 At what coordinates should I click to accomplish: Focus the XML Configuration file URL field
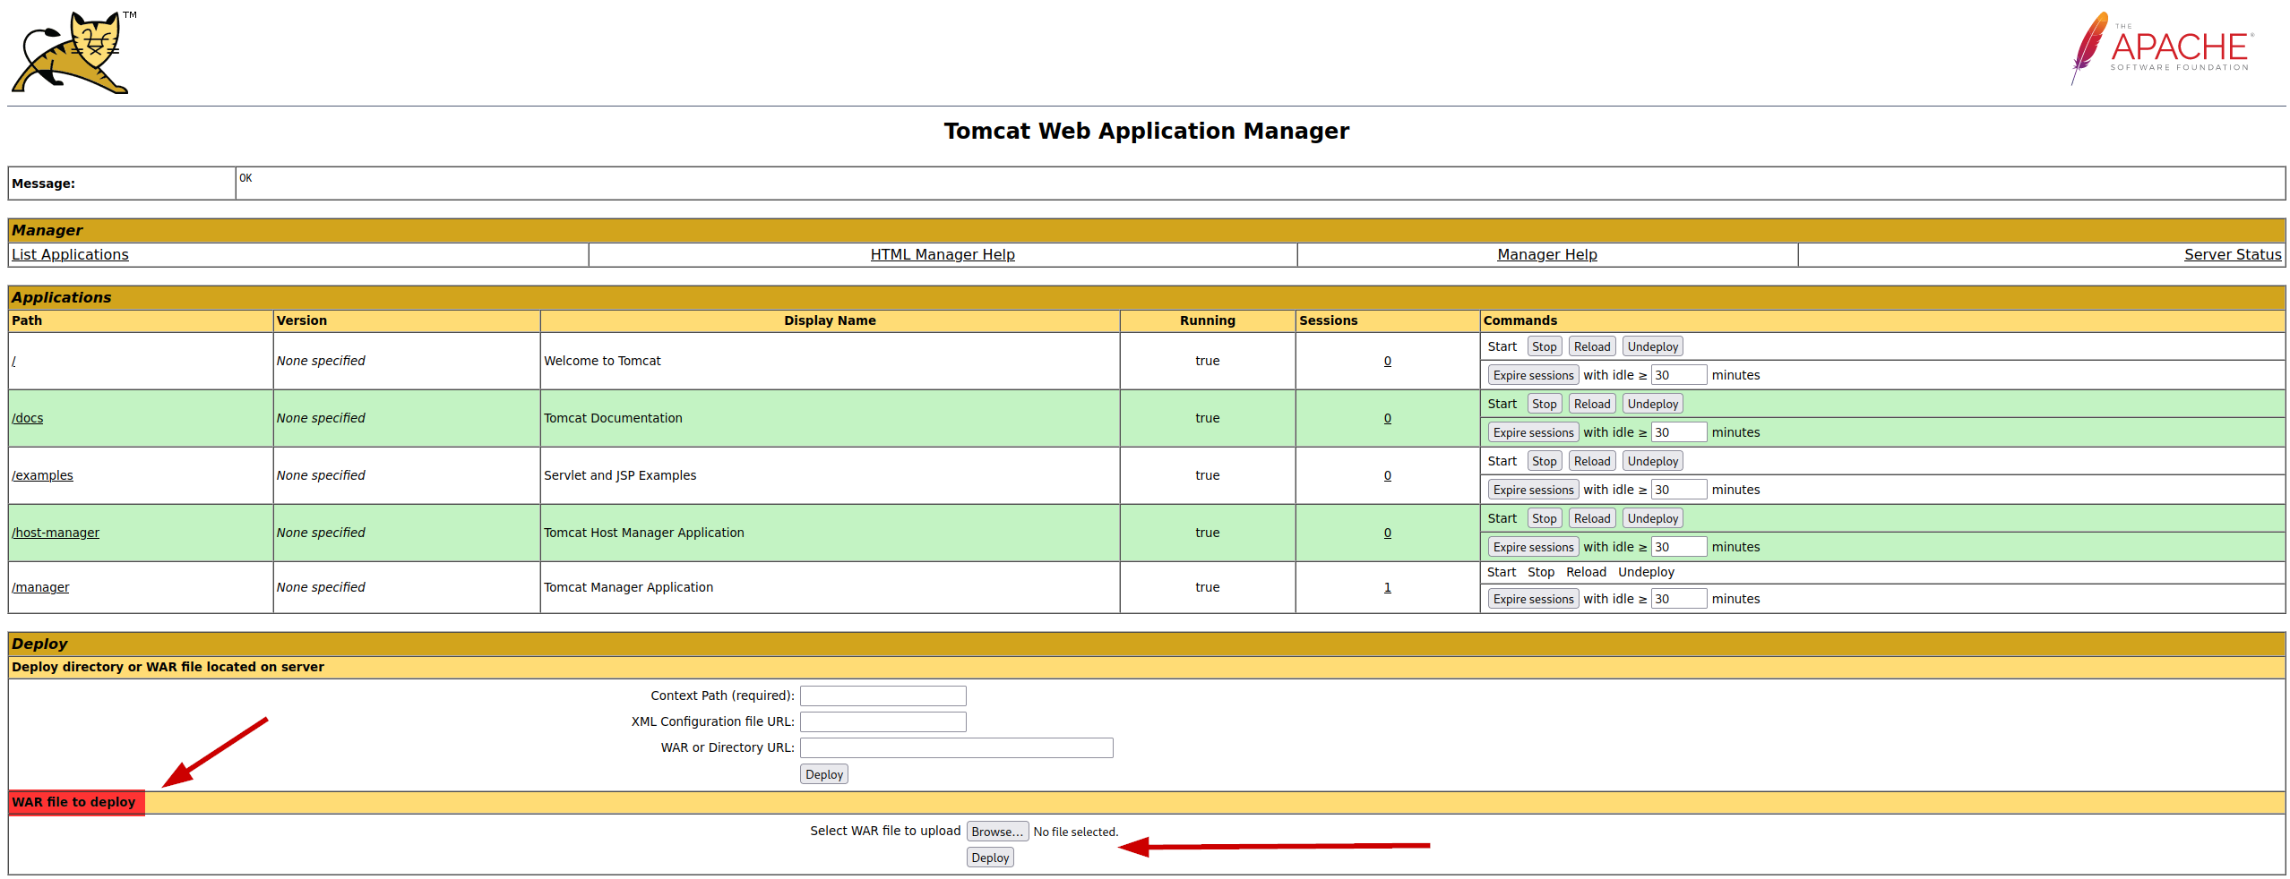tap(883, 721)
